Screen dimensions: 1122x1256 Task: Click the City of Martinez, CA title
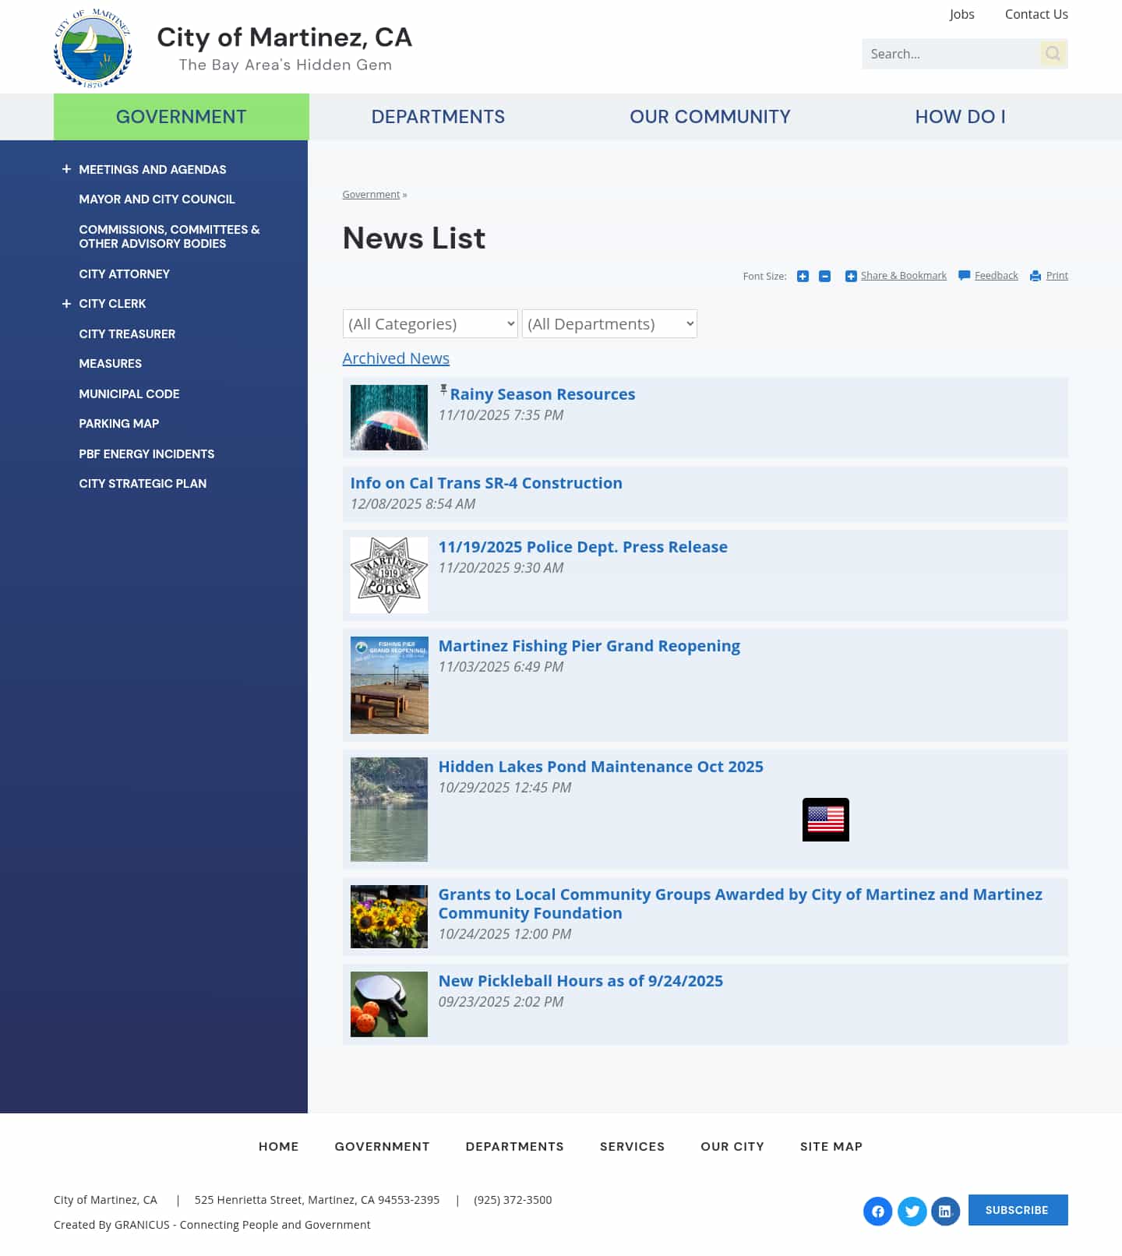pyautogui.click(x=284, y=37)
